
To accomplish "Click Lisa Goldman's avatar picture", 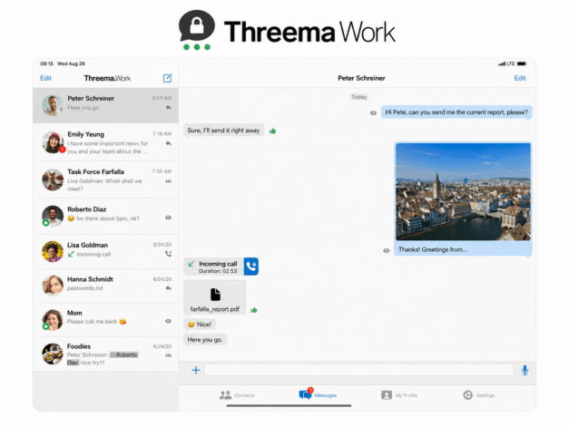I will click(x=53, y=251).
